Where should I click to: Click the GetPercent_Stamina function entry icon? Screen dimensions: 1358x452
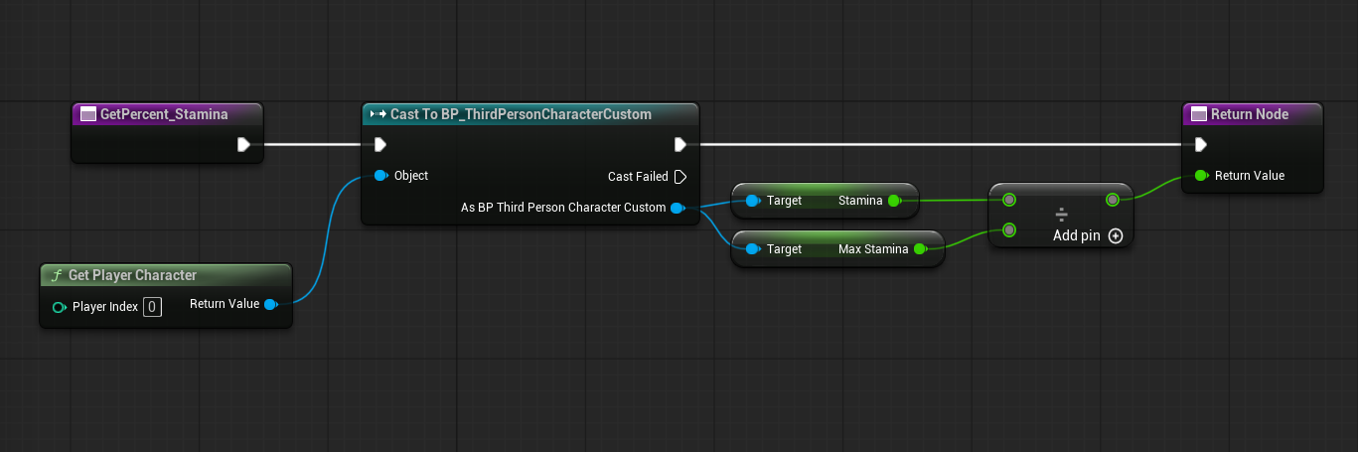87,114
